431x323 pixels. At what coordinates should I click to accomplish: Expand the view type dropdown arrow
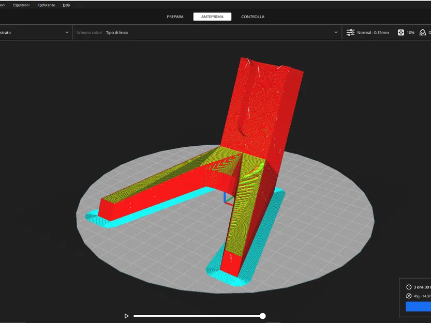coord(67,33)
